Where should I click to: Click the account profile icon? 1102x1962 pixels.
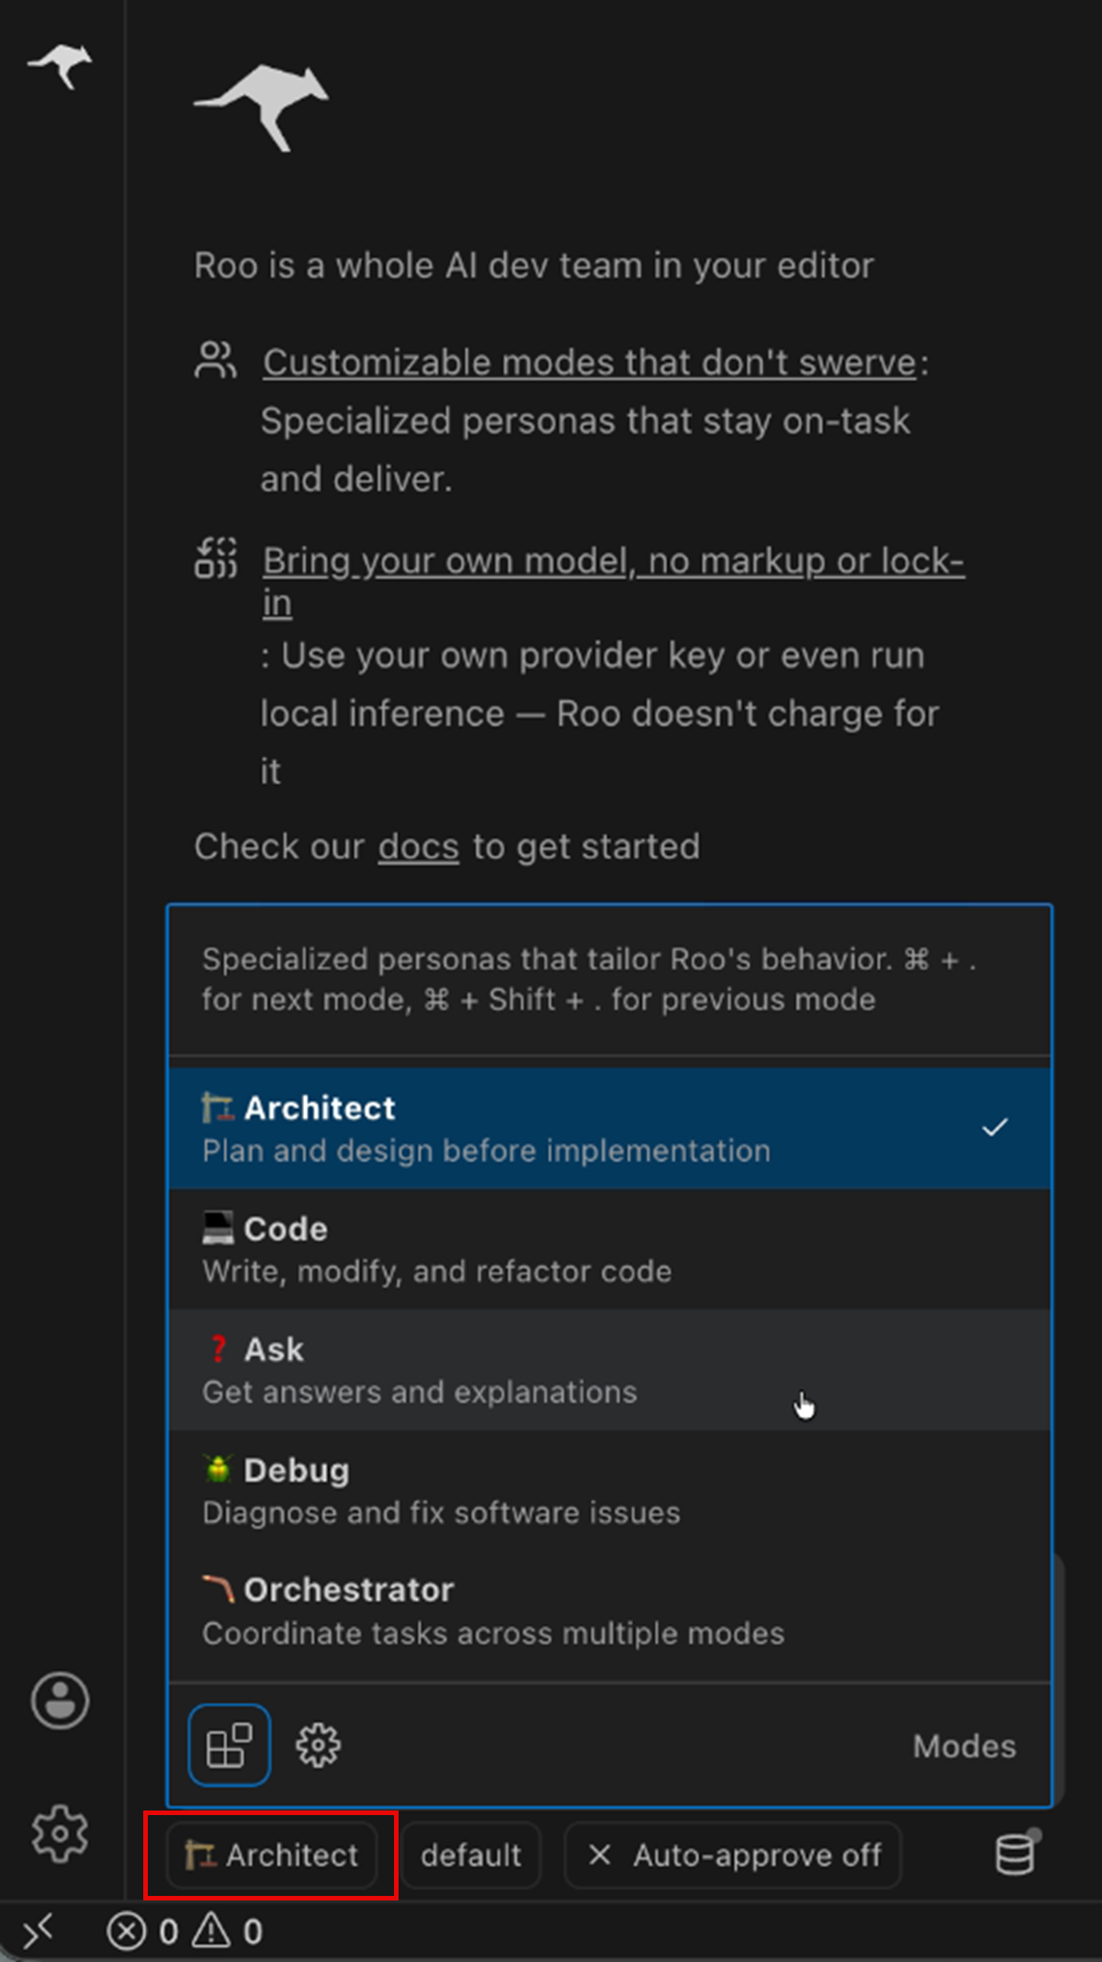61,1700
